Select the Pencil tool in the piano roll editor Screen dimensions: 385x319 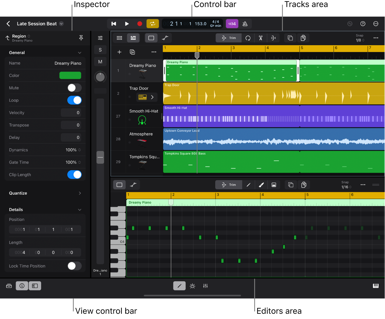click(x=248, y=185)
